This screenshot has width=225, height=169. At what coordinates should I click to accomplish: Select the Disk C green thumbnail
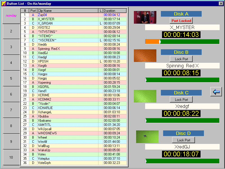coord(145,96)
